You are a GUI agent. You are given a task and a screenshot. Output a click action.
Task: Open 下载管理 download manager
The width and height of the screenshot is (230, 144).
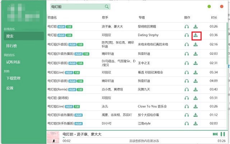[x=13, y=78]
